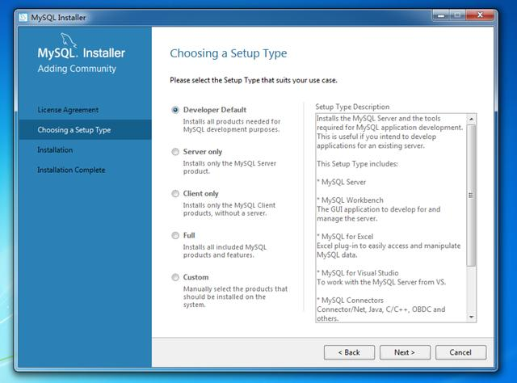Click '* MySQL for Excel' in description

point(345,237)
